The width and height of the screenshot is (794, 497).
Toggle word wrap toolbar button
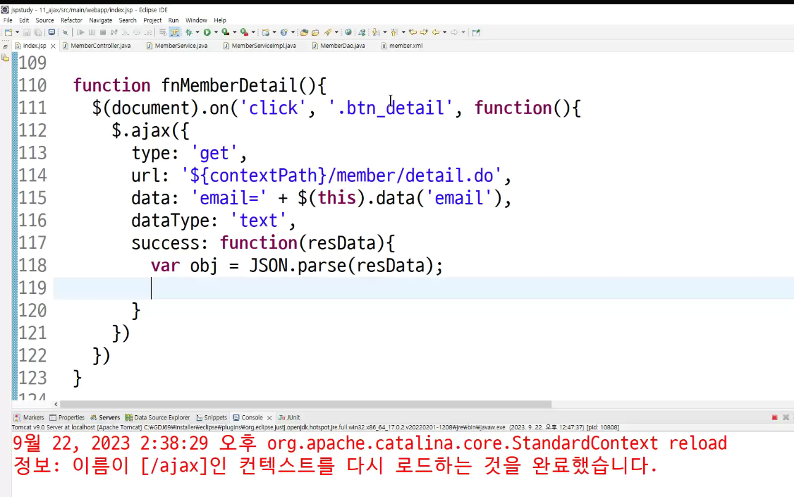pos(162,32)
